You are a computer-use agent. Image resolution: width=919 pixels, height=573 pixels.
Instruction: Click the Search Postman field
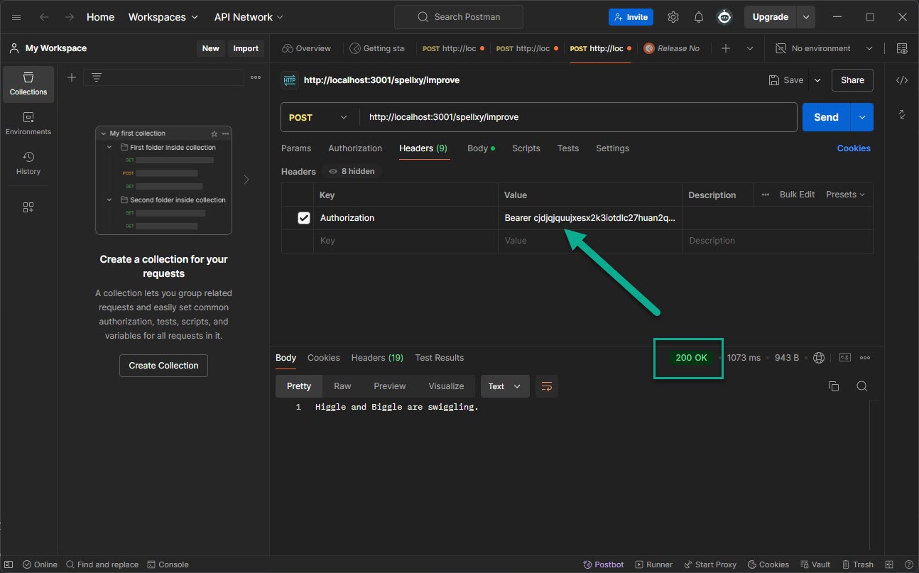458,17
